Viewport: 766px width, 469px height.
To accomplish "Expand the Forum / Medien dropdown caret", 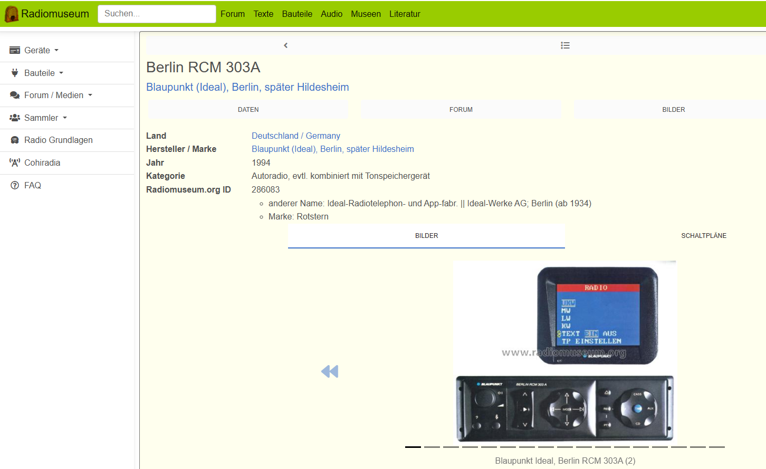I will point(90,95).
